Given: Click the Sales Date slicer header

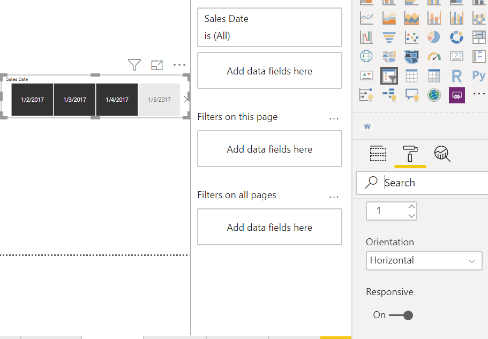Looking at the screenshot, I should pos(17,79).
